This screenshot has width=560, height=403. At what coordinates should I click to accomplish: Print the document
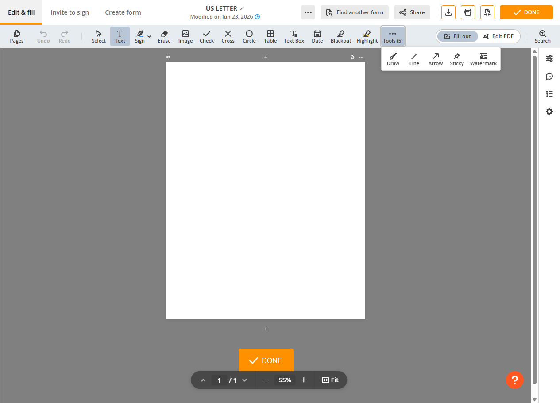(468, 12)
